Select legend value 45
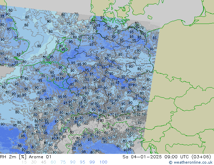This screenshot has width=214, height=165. tap(44, 162)
